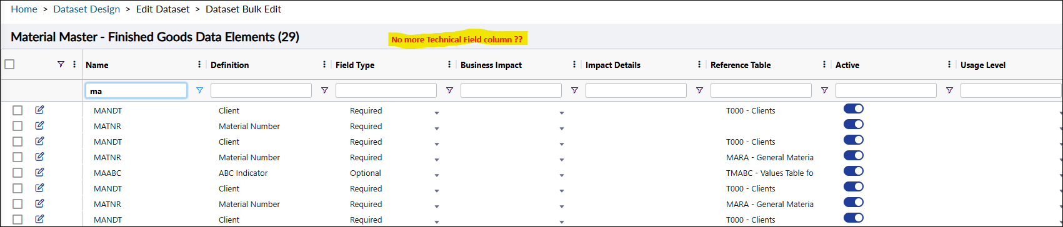Sort by the Reference Table column header

pyautogui.click(x=741, y=65)
